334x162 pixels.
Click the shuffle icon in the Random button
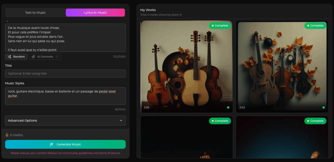coord(9,57)
